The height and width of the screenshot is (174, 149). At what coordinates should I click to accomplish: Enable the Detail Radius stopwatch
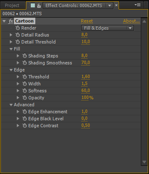click(18, 35)
